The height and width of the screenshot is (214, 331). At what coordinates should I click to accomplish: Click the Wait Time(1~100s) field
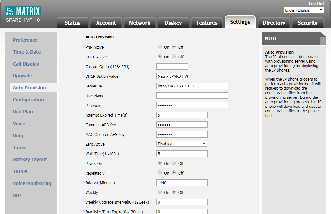(182, 154)
